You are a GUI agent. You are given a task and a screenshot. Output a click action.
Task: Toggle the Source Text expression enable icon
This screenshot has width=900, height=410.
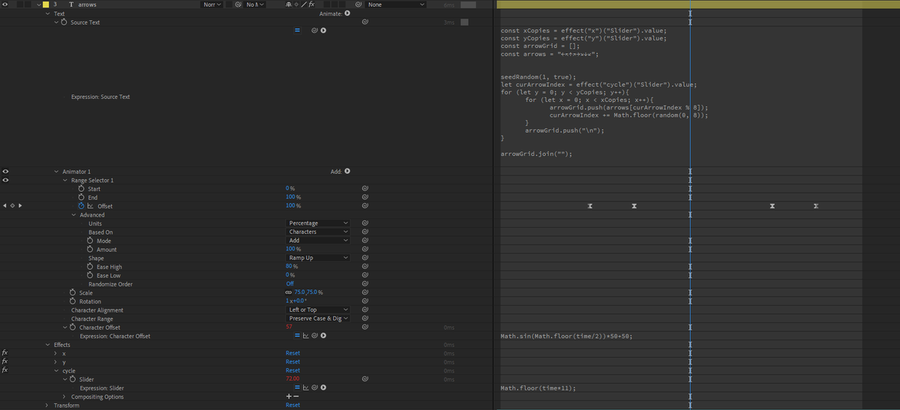[297, 31]
